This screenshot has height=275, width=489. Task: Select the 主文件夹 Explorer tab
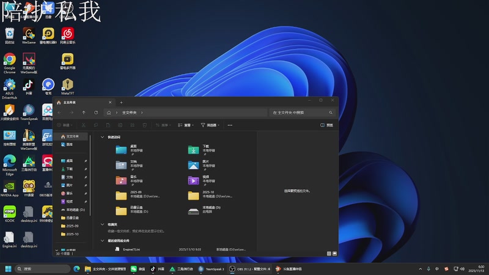coord(84,102)
